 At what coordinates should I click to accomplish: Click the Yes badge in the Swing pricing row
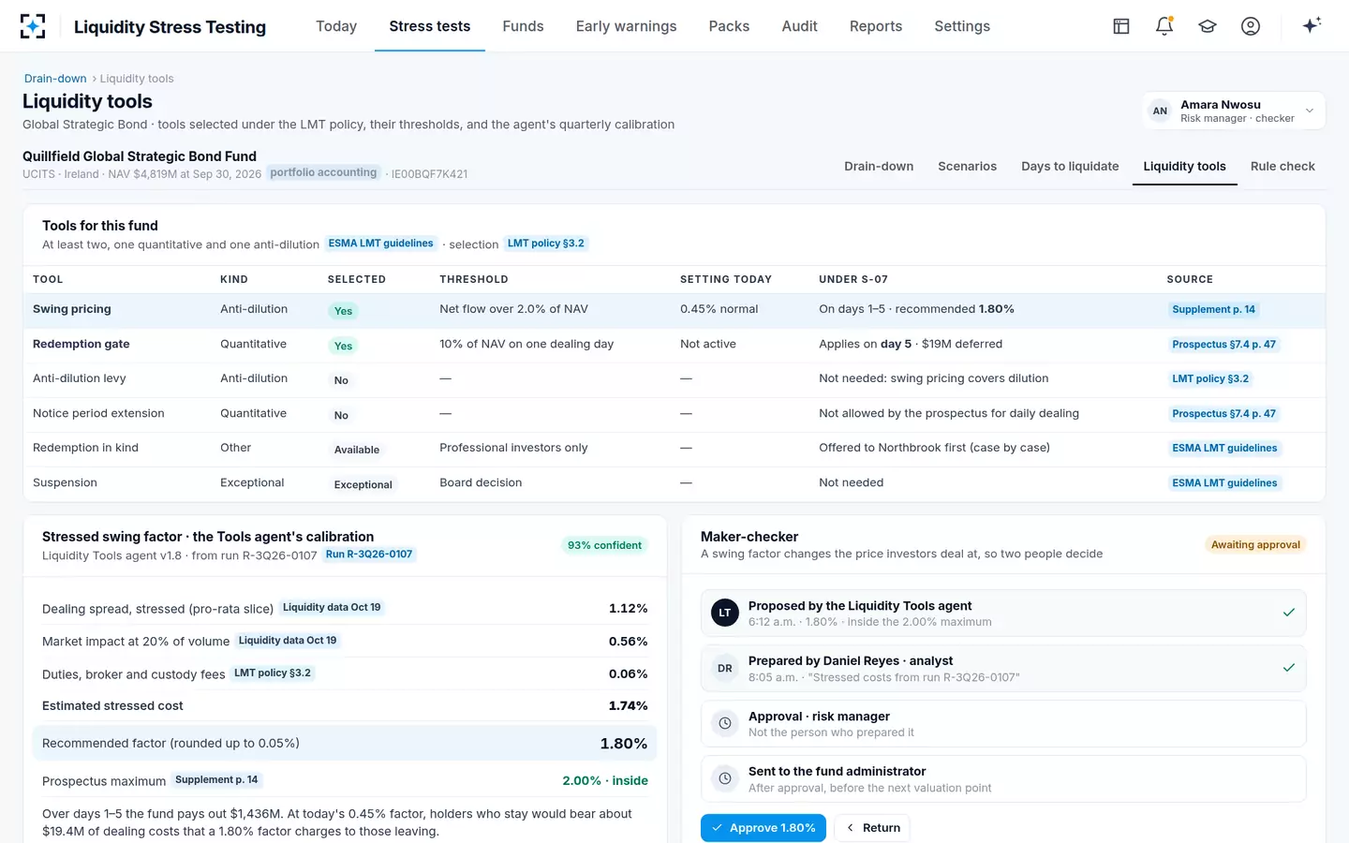[343, 311]
